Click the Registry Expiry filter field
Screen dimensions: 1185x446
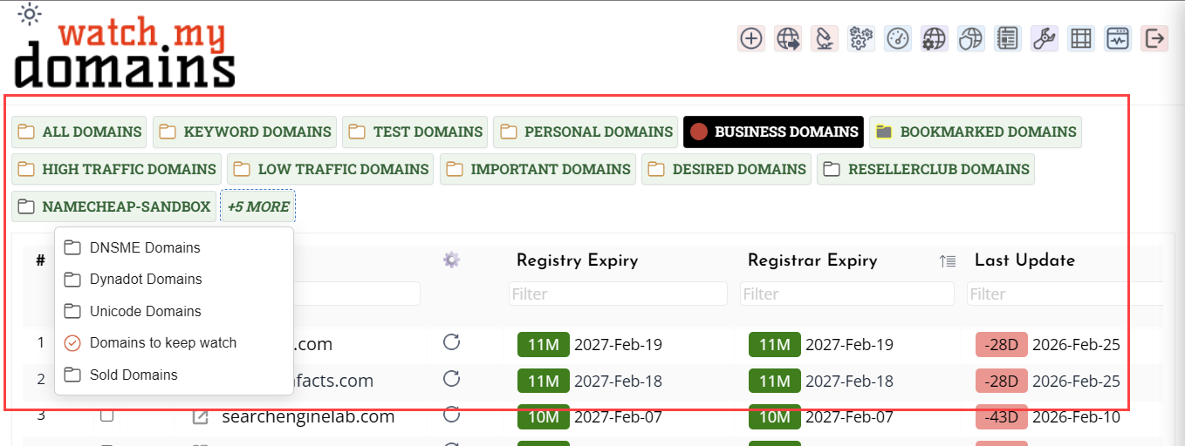pyautogui.click(x=618, y=294)
